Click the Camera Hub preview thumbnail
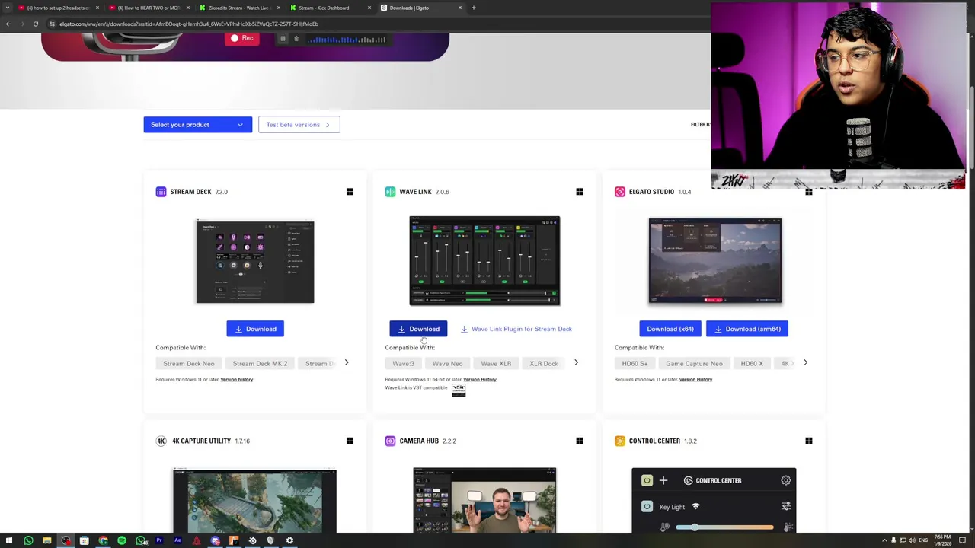This screenshot has height=548, width=975. coord(484,500)
